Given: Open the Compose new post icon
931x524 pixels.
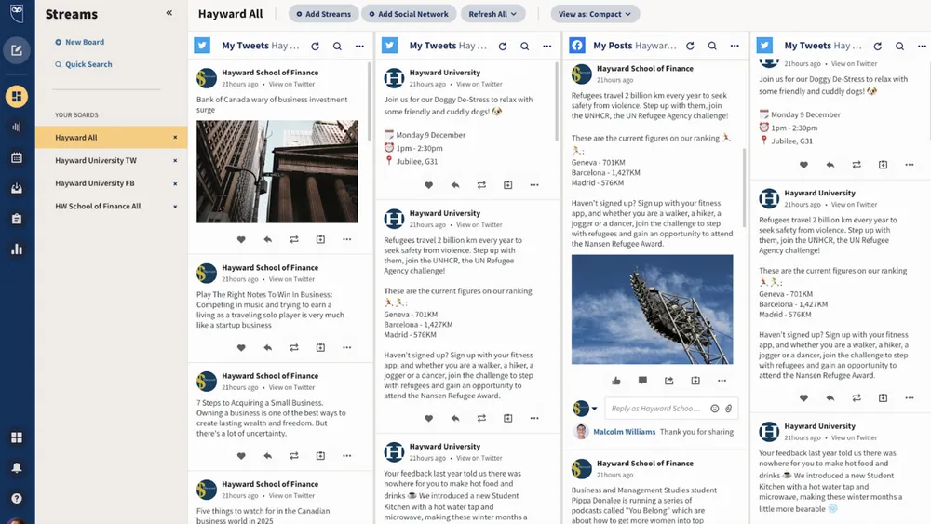Looking at the screenshot, I should pyautogui.click(x=17, y=50).
